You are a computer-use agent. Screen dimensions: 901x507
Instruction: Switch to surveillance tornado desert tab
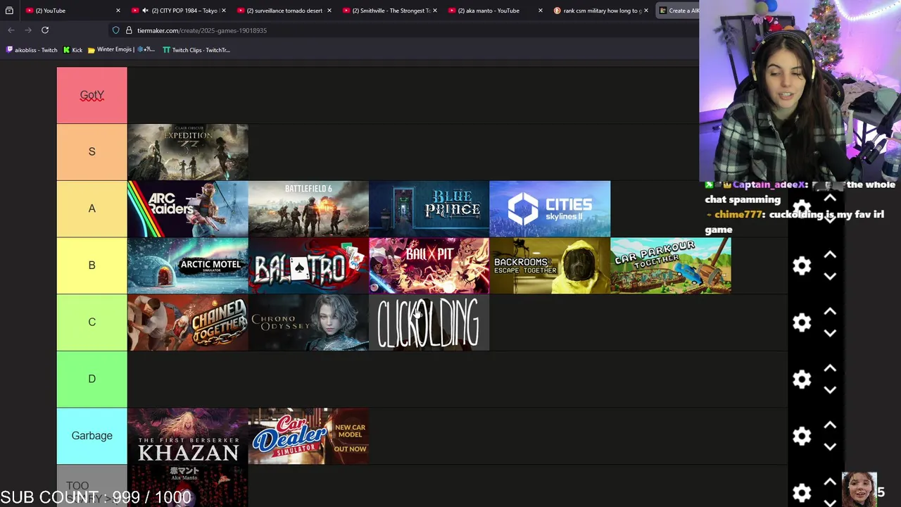point(284,11)
